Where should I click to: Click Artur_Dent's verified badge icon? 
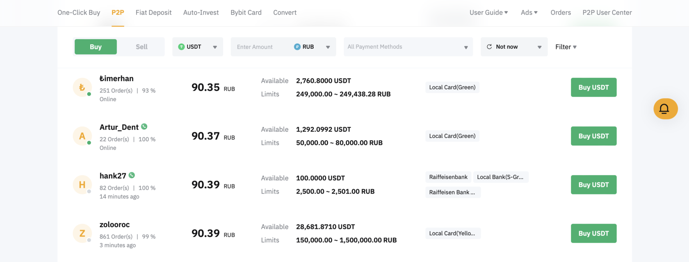(144, 127)
